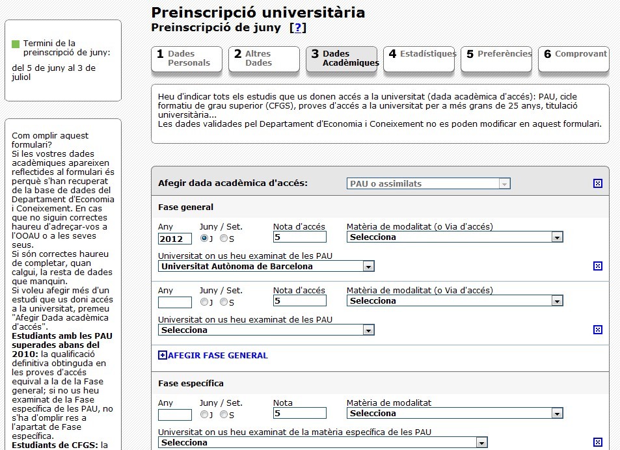Click the Nota field in Fase específica

click(x=299, y=414)
